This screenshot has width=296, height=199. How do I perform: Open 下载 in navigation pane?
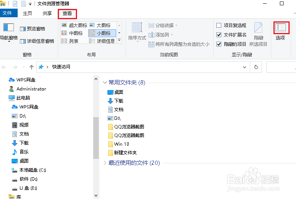(20, 143)
